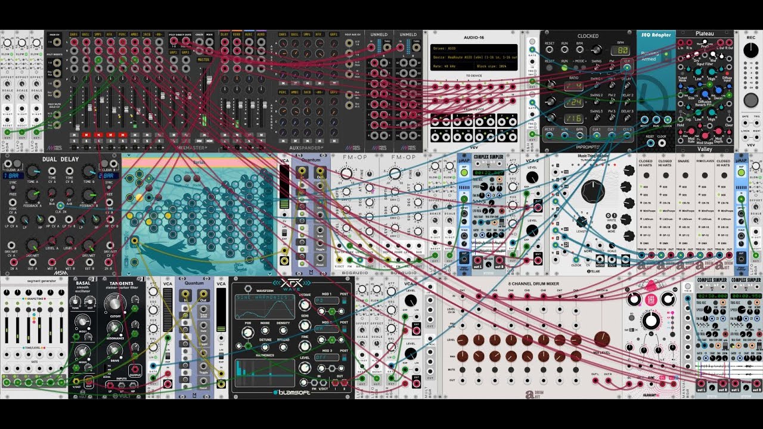763x429 pixels.
Task: Mute the VERB aux return in MixMaster
Action: 237,135
